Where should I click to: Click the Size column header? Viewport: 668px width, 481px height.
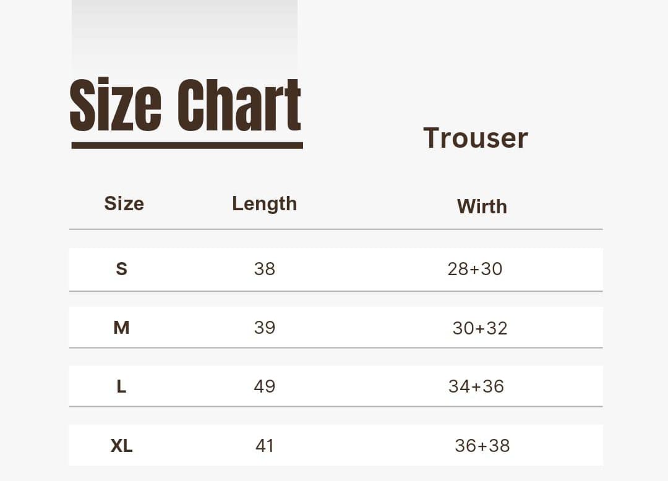click(124, 203)
